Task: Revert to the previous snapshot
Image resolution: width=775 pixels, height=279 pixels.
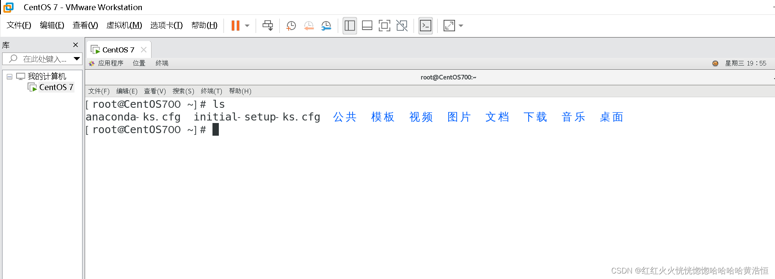Action: (x=309, y=26)
